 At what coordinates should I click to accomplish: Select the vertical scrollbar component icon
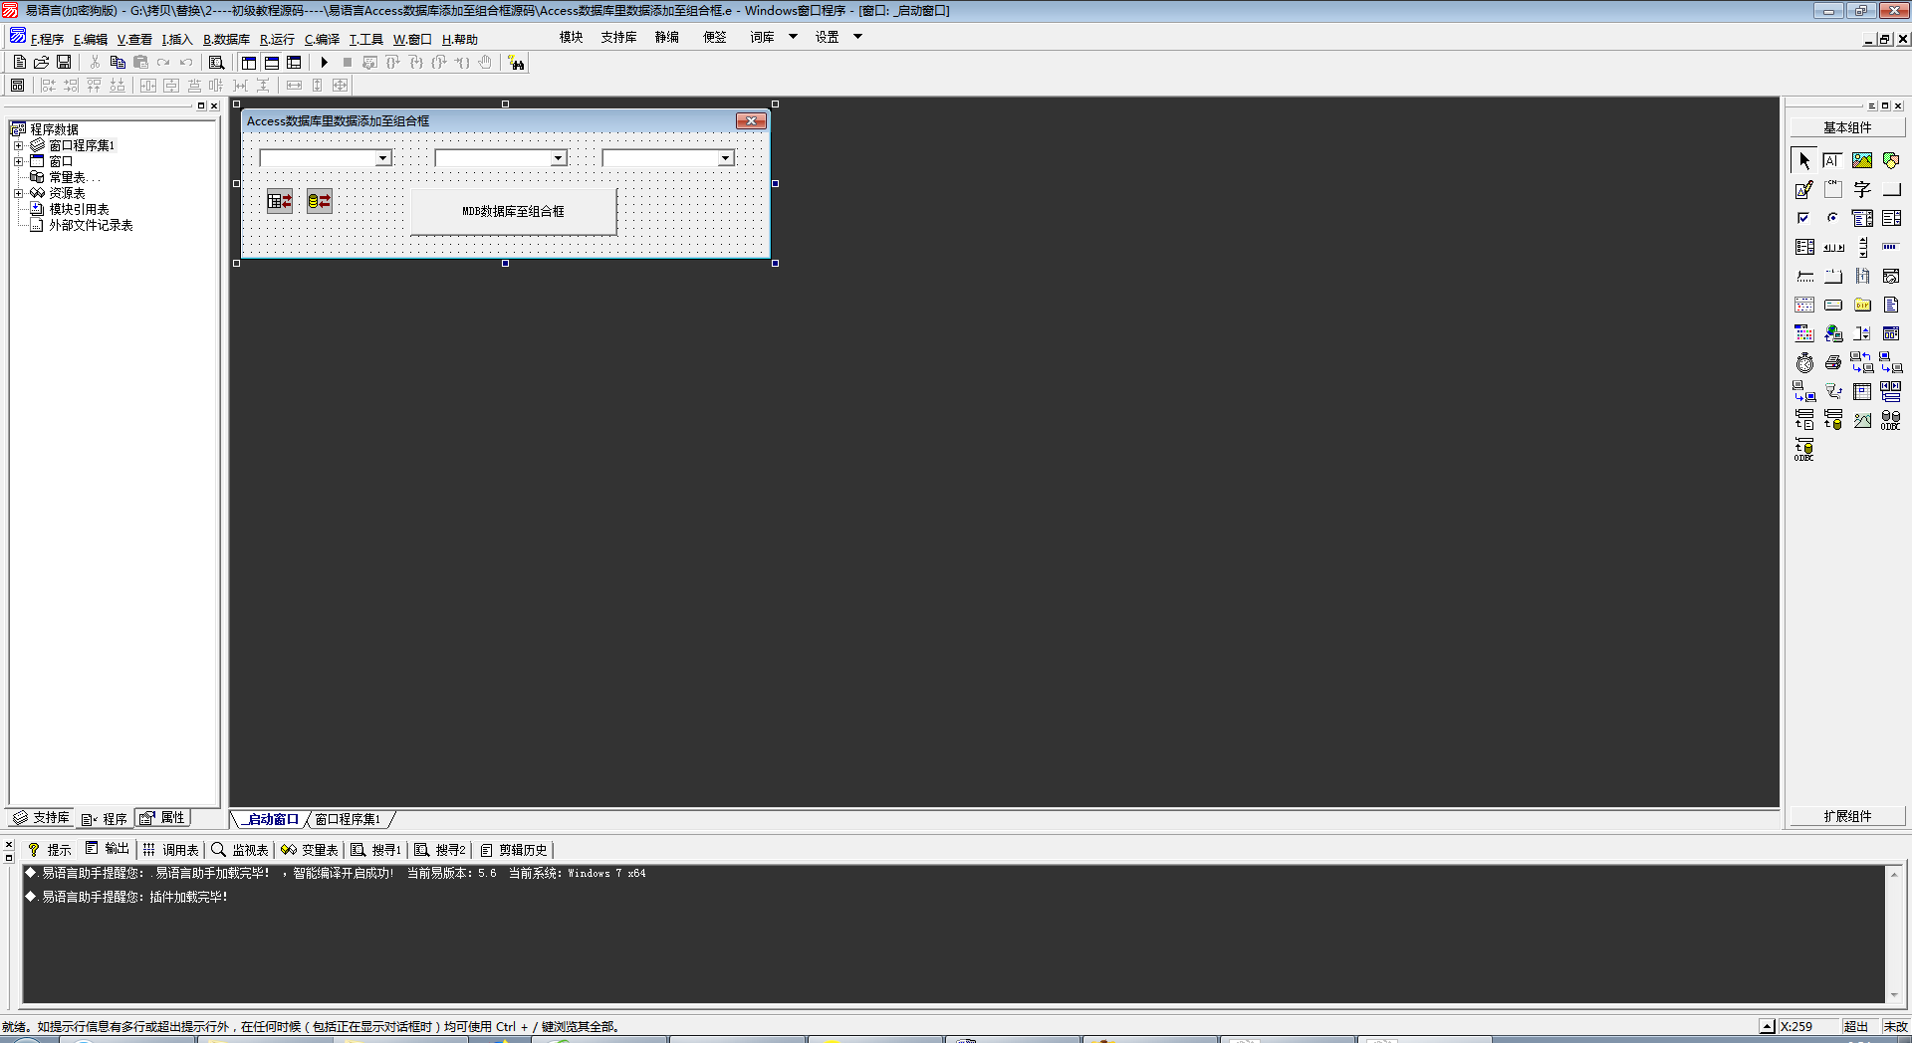point(1862,247)
